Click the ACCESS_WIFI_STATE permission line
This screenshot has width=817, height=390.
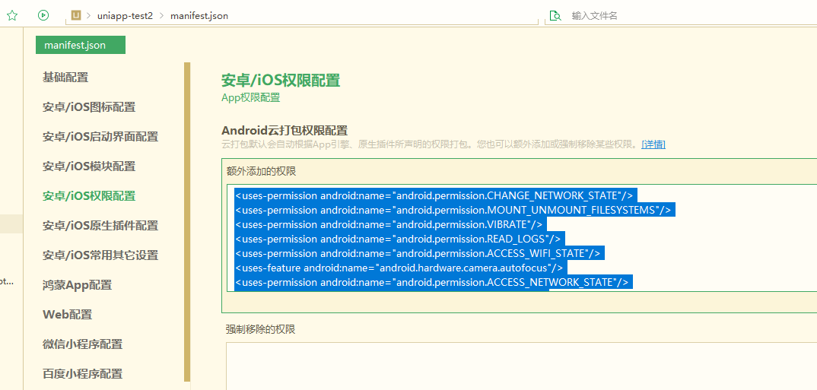(x=419, y=254)
